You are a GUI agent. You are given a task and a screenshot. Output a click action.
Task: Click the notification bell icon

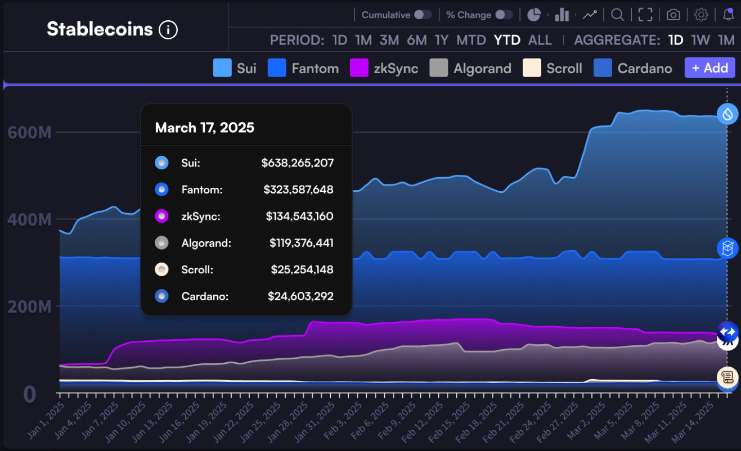[728, 15]
